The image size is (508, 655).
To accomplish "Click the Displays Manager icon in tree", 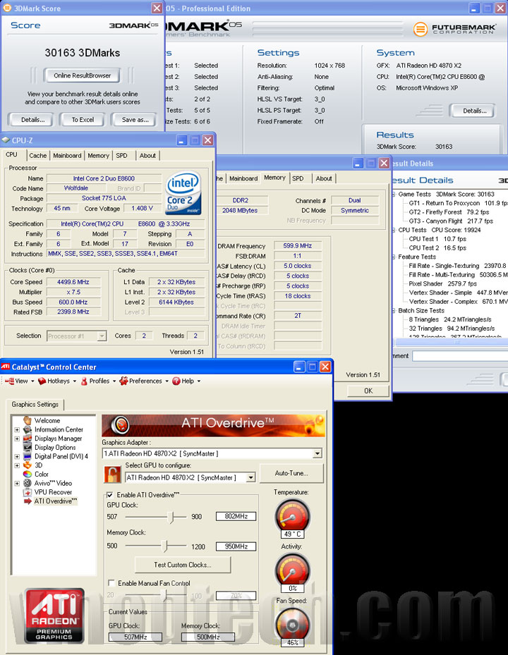I will coord(28,439).
